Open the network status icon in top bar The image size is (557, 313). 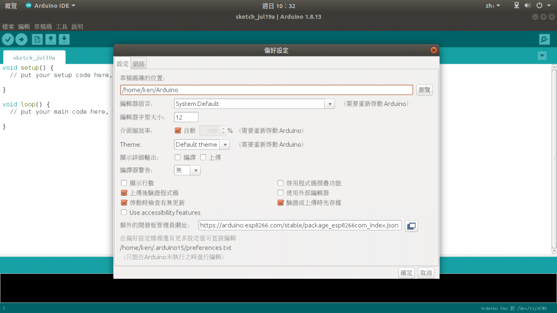[517, 5]
